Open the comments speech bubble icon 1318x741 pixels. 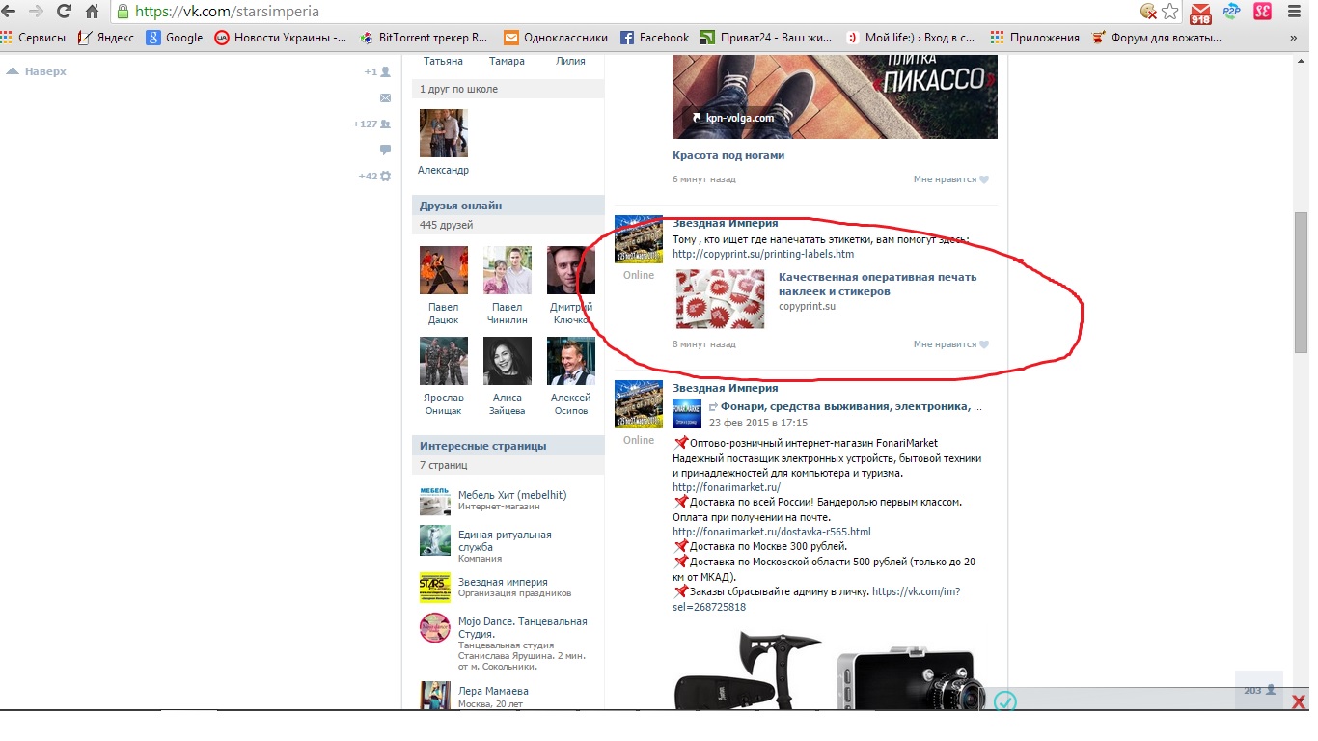pyautogui.click(x=385, y=150)
